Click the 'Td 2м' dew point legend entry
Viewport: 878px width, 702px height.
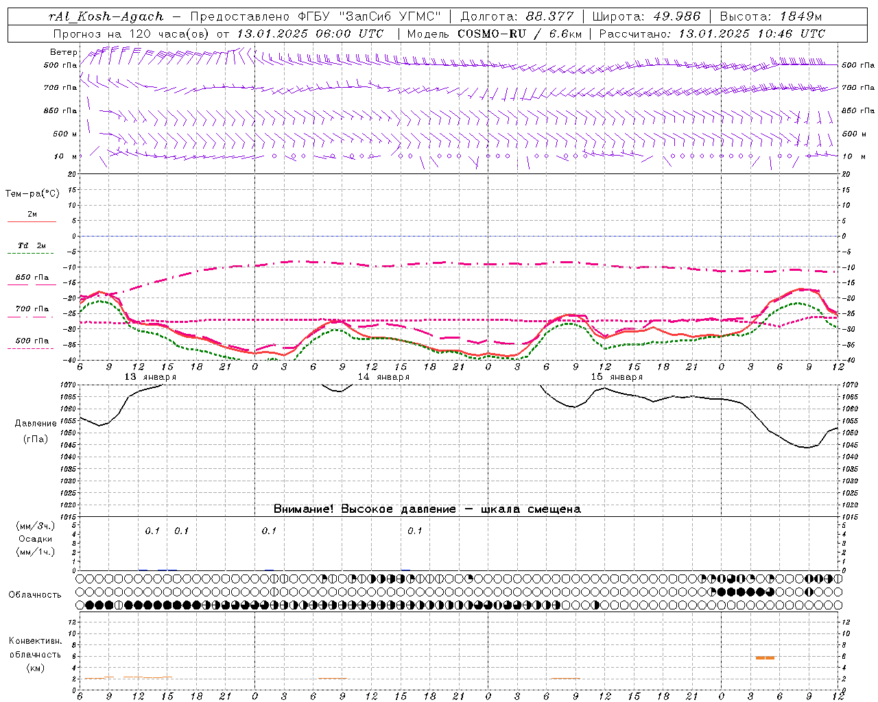point(32,245)
